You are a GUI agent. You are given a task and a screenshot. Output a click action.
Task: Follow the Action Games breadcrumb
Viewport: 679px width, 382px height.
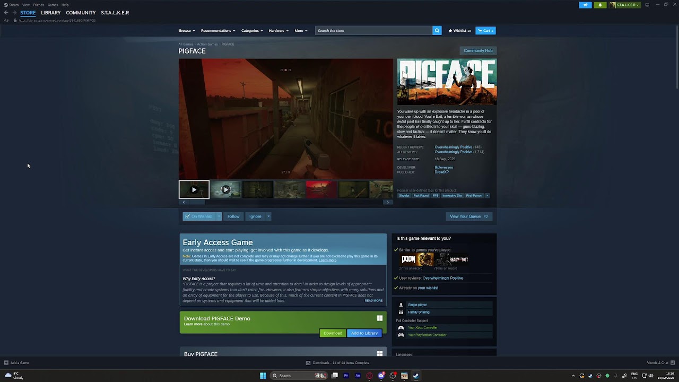[207, 44]
